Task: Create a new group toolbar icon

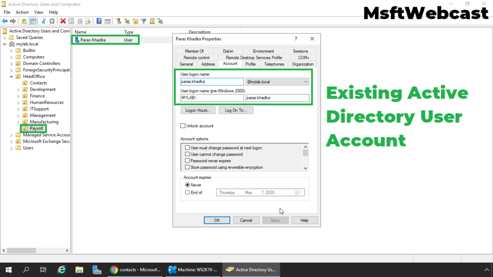Action: [x=127, y=21]
